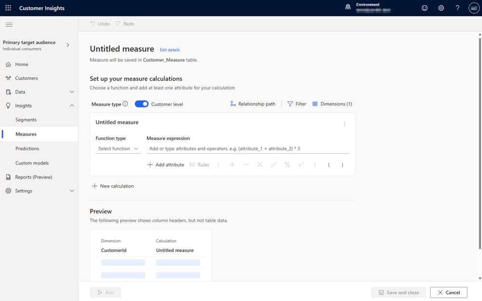Click the Untitled measure preview column header
Viewport: 482px width, 301px height.
coord(175,250)
